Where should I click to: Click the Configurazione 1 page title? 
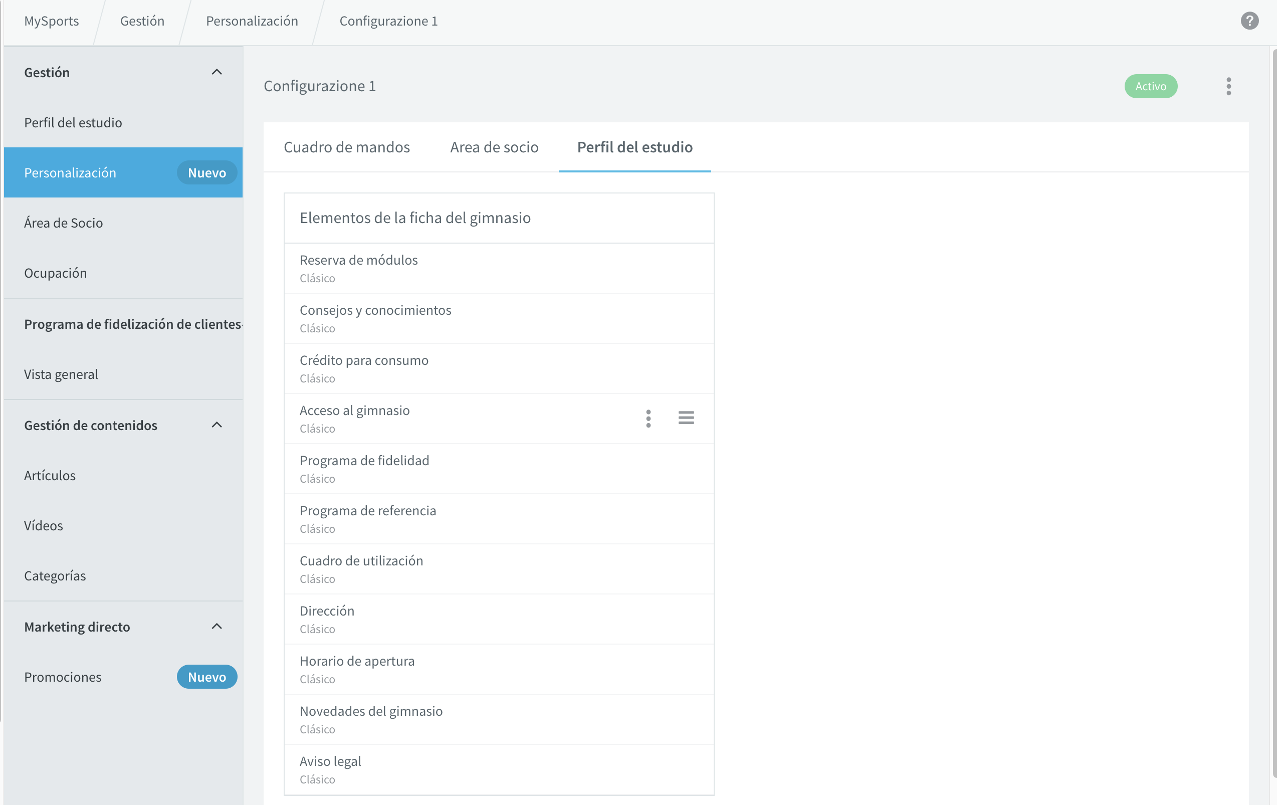tap(320, 86)
